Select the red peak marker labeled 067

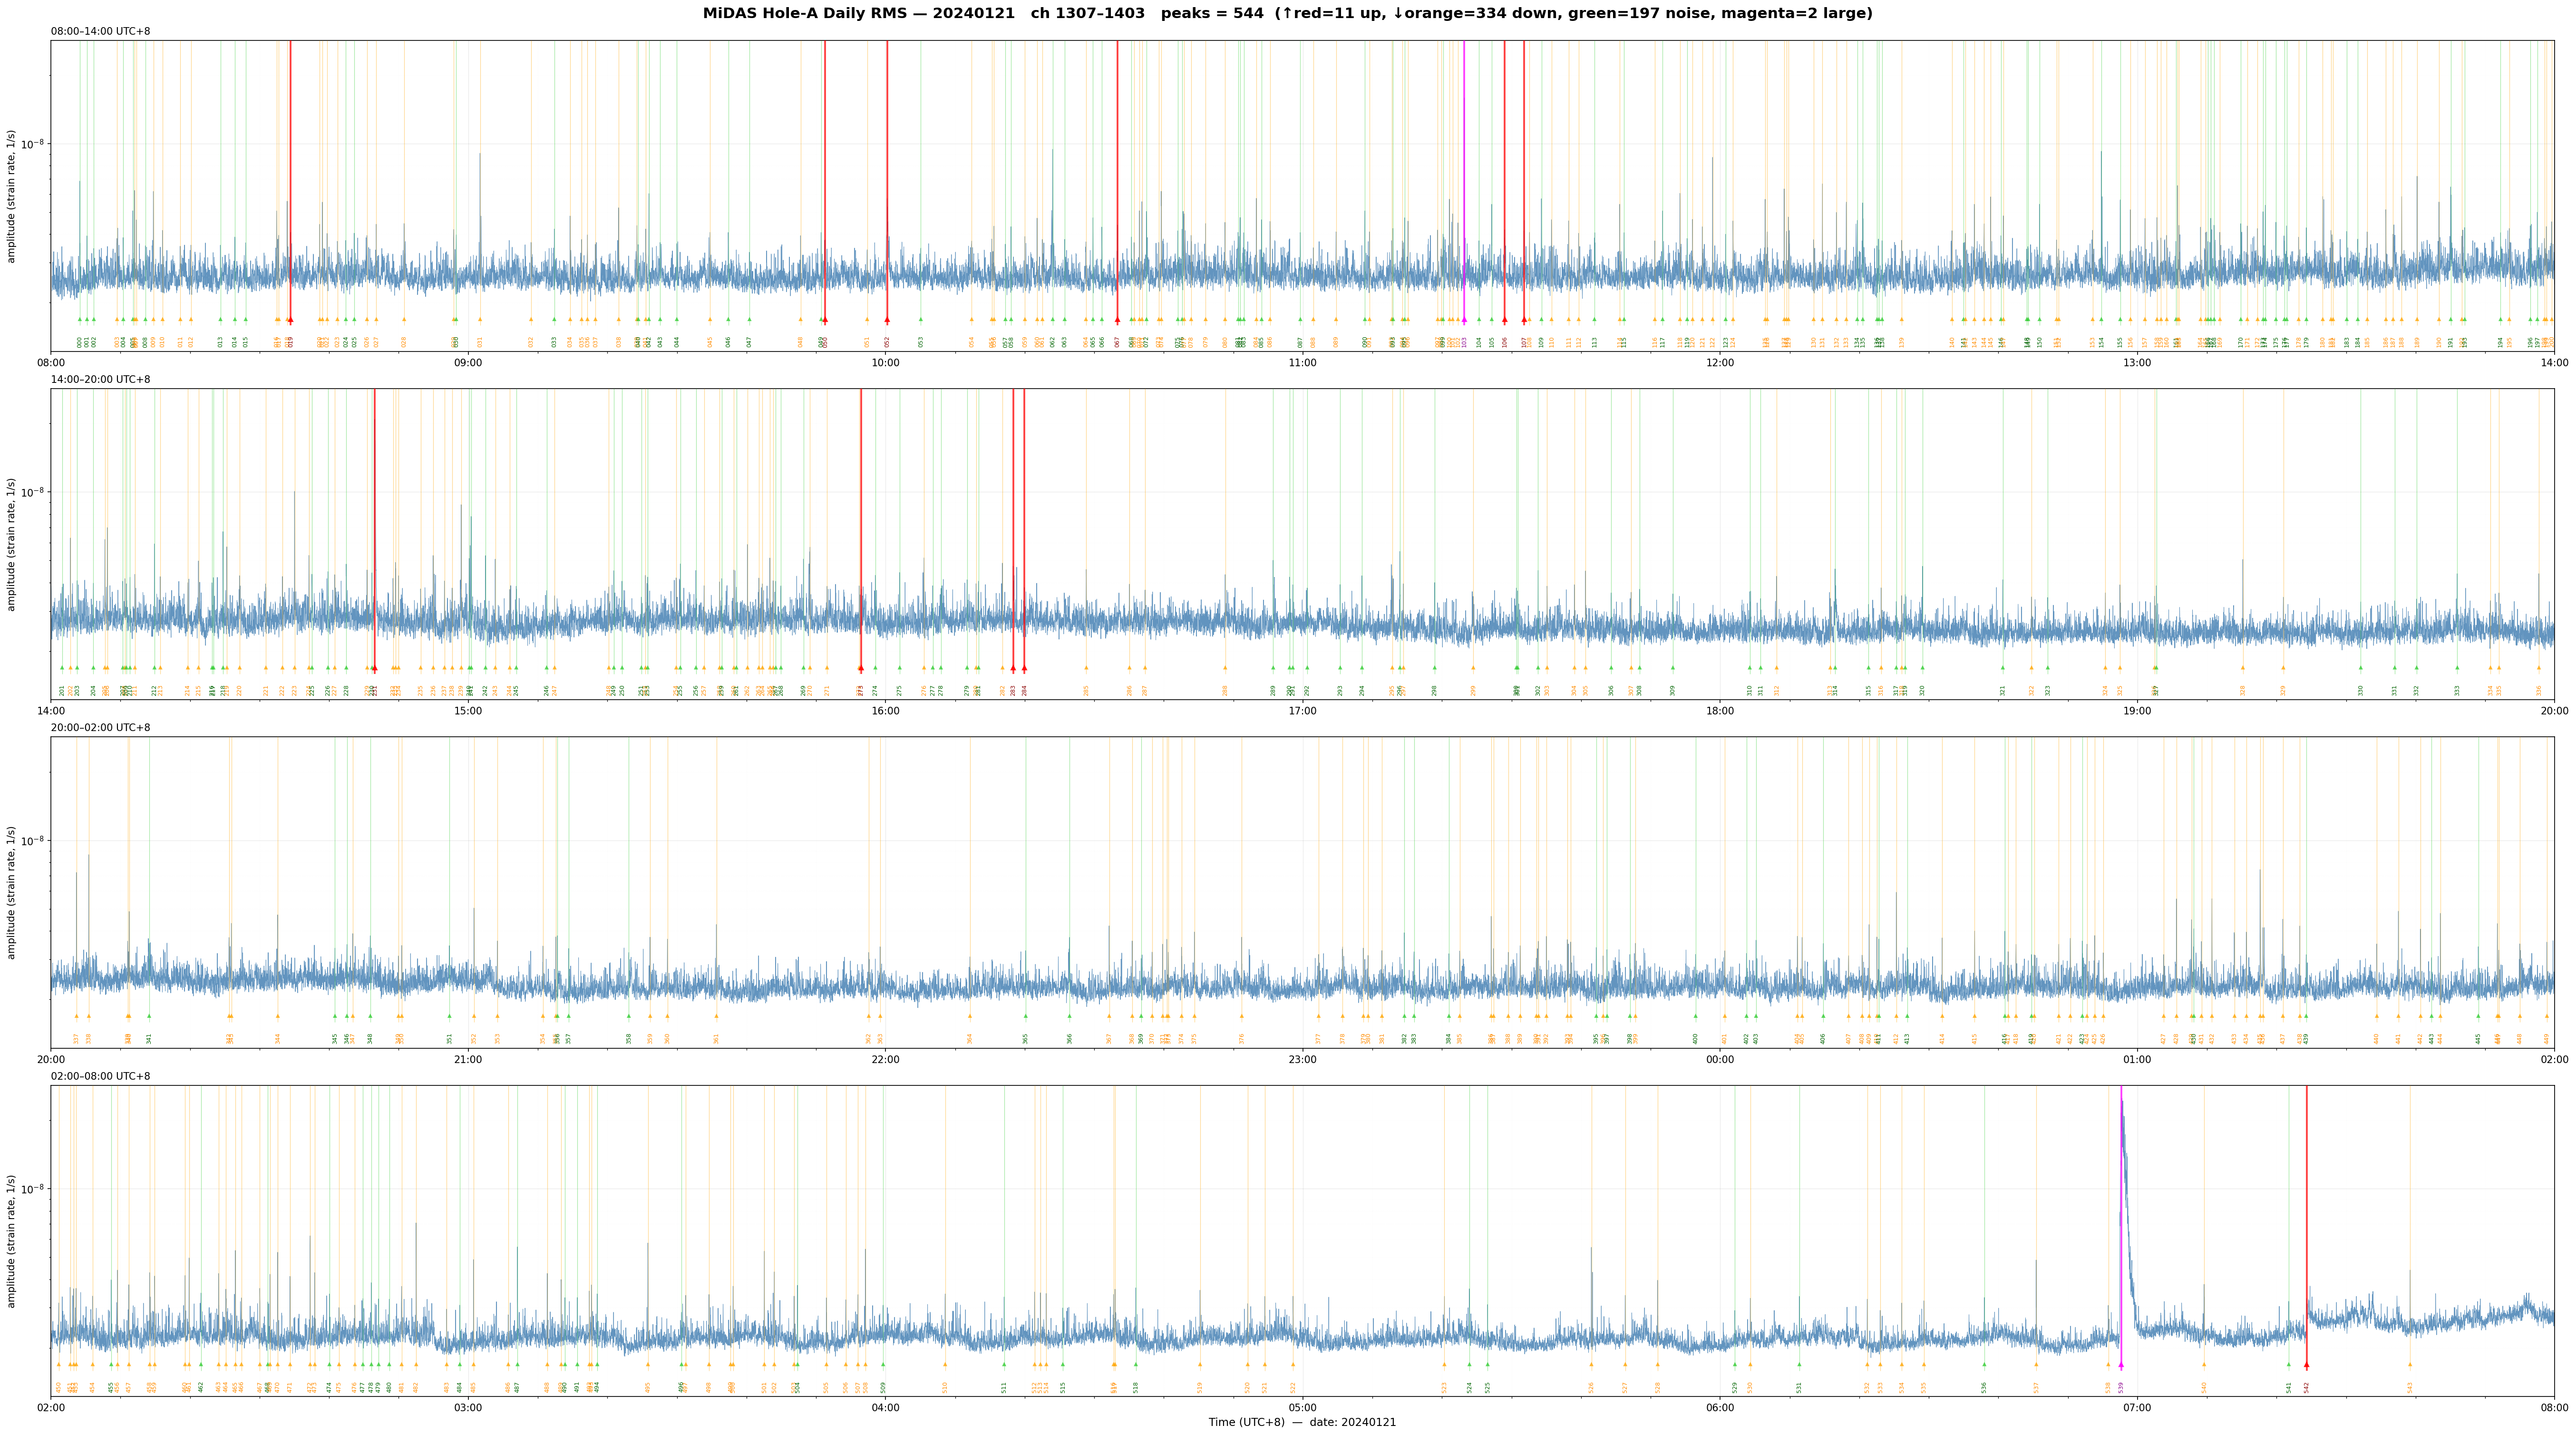pyautogui.click(x=1117, y=320)
